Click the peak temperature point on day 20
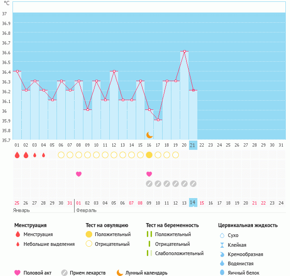Image resolution: width=290 pixels, height=276 pixels. pyautogui.click(x=184, y=51)
